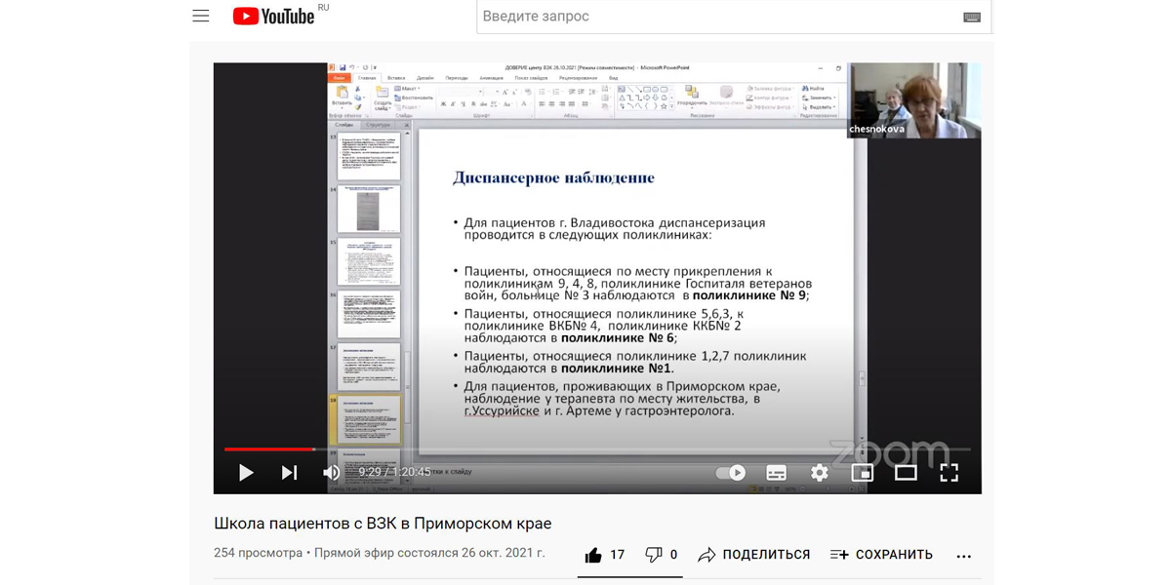Open the hamburger guide menu
1171x585 pixels.
(x=201, y=17)
